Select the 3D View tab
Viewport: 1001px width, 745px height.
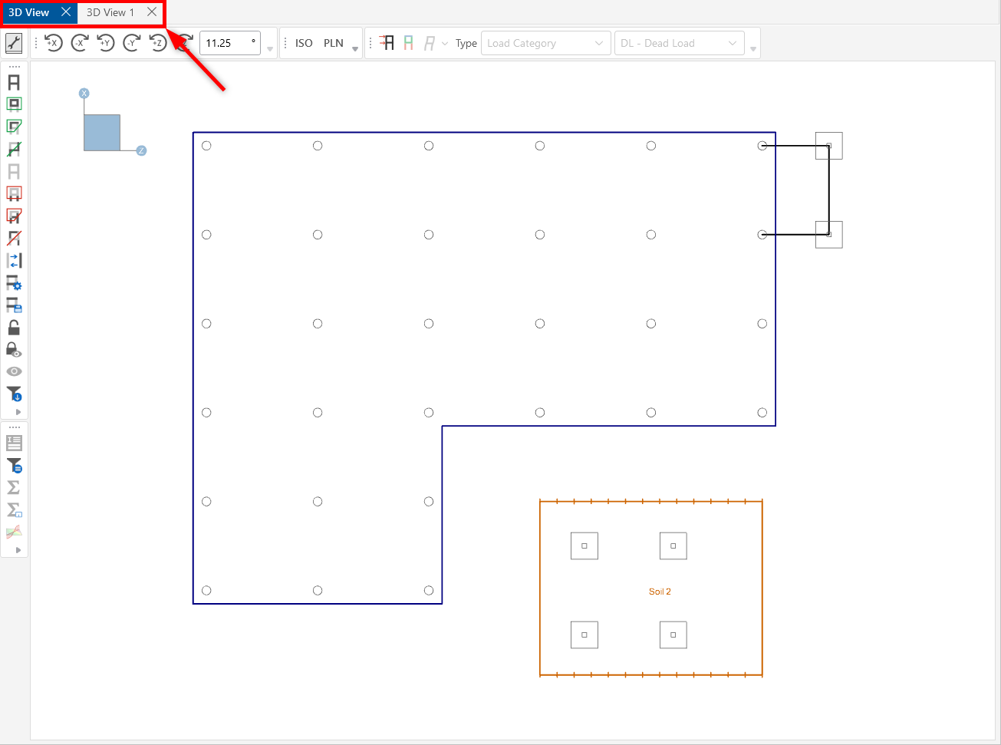click(29, 12)
